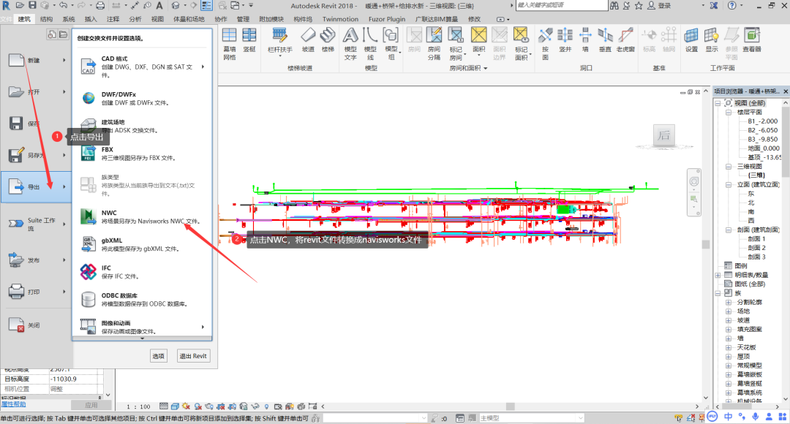Expand the 另存为 (Save As) submenu arrow
Image resolution: width=790 pixels, height=424 pixels.
(64, 155)
